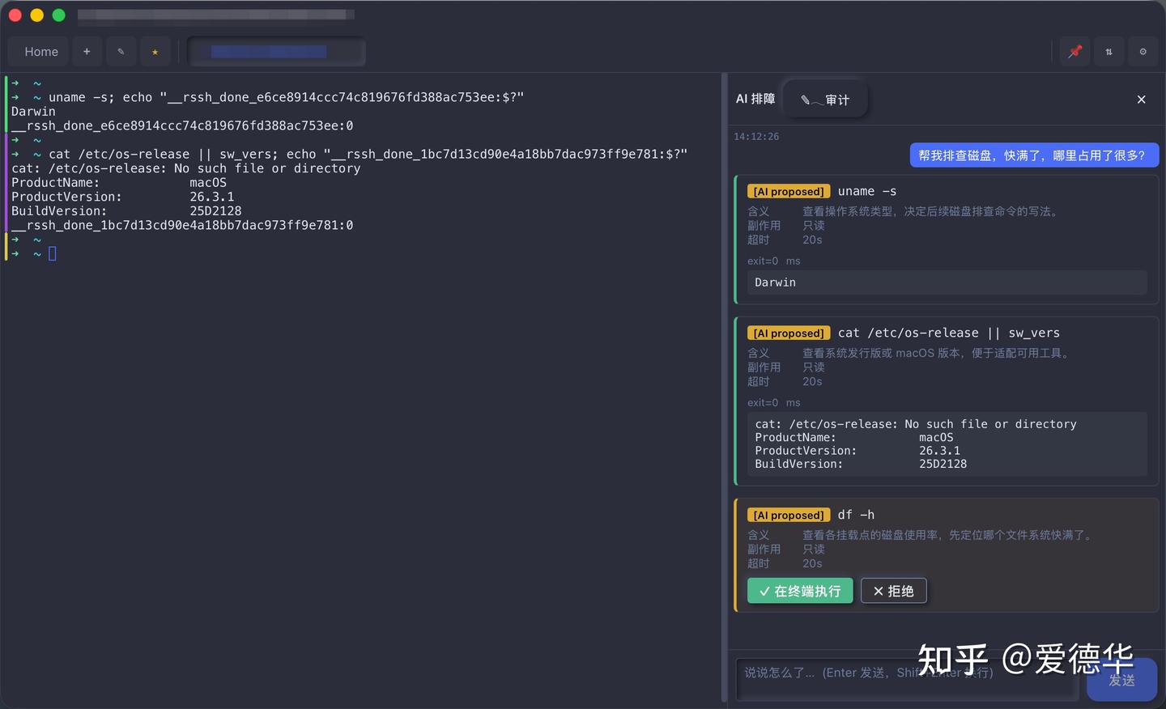Click the cat /etc/os-release proposed command
The image size is (1166, 709).
(x=949, y=333)
